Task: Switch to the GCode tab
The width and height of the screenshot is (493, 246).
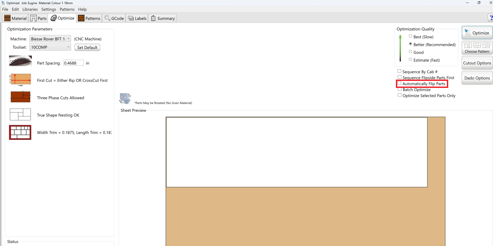Action: click(x=114, y=18)
